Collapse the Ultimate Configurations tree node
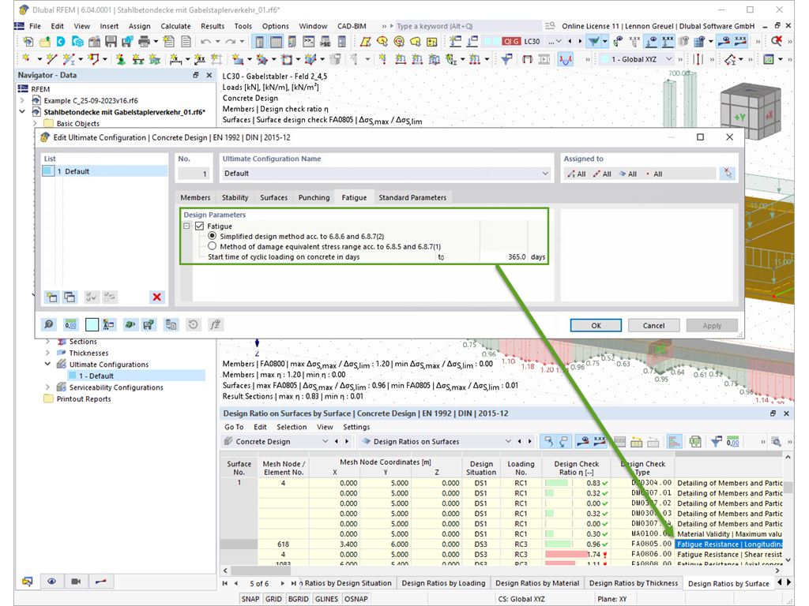Image resolution: width=809 pixels, height=606 pixels. tap(47, 365)
